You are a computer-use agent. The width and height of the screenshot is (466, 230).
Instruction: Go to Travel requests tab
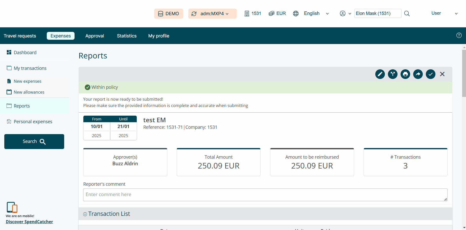tap(20, 36)
